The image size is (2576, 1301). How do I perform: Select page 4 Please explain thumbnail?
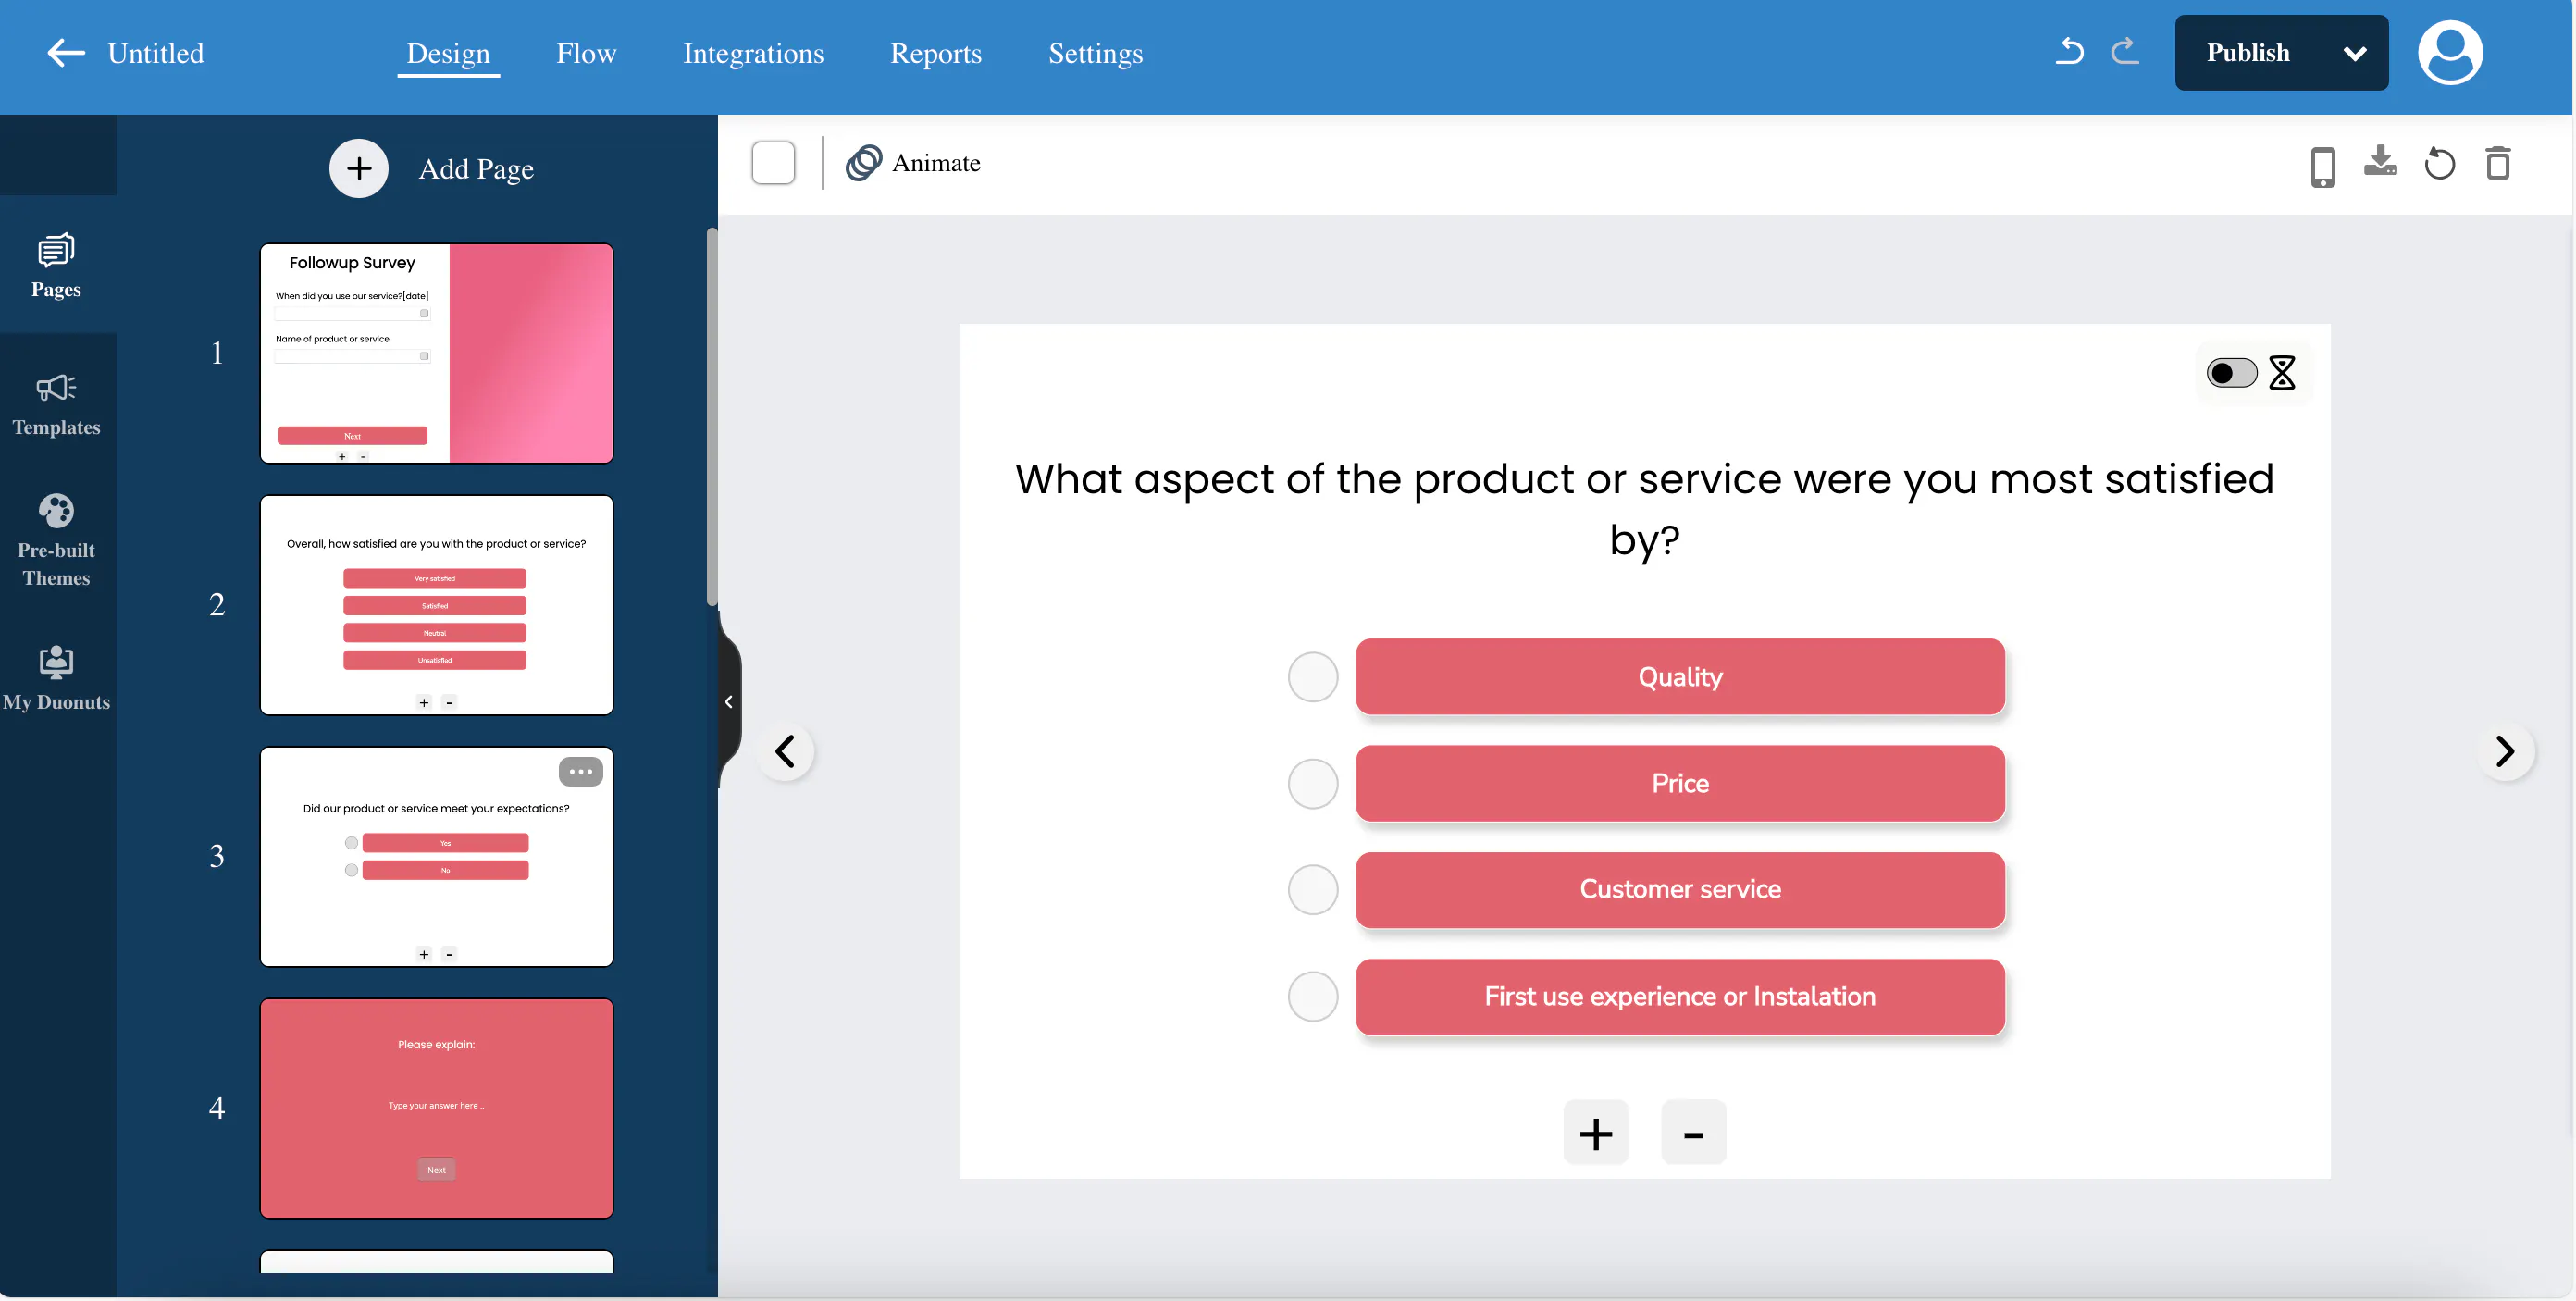(436, 1108)
